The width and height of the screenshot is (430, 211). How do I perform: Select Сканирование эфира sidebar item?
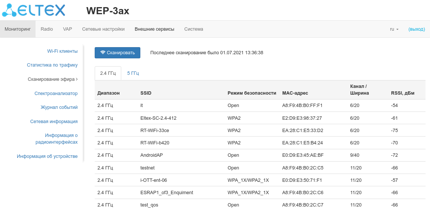pos(51,79)
